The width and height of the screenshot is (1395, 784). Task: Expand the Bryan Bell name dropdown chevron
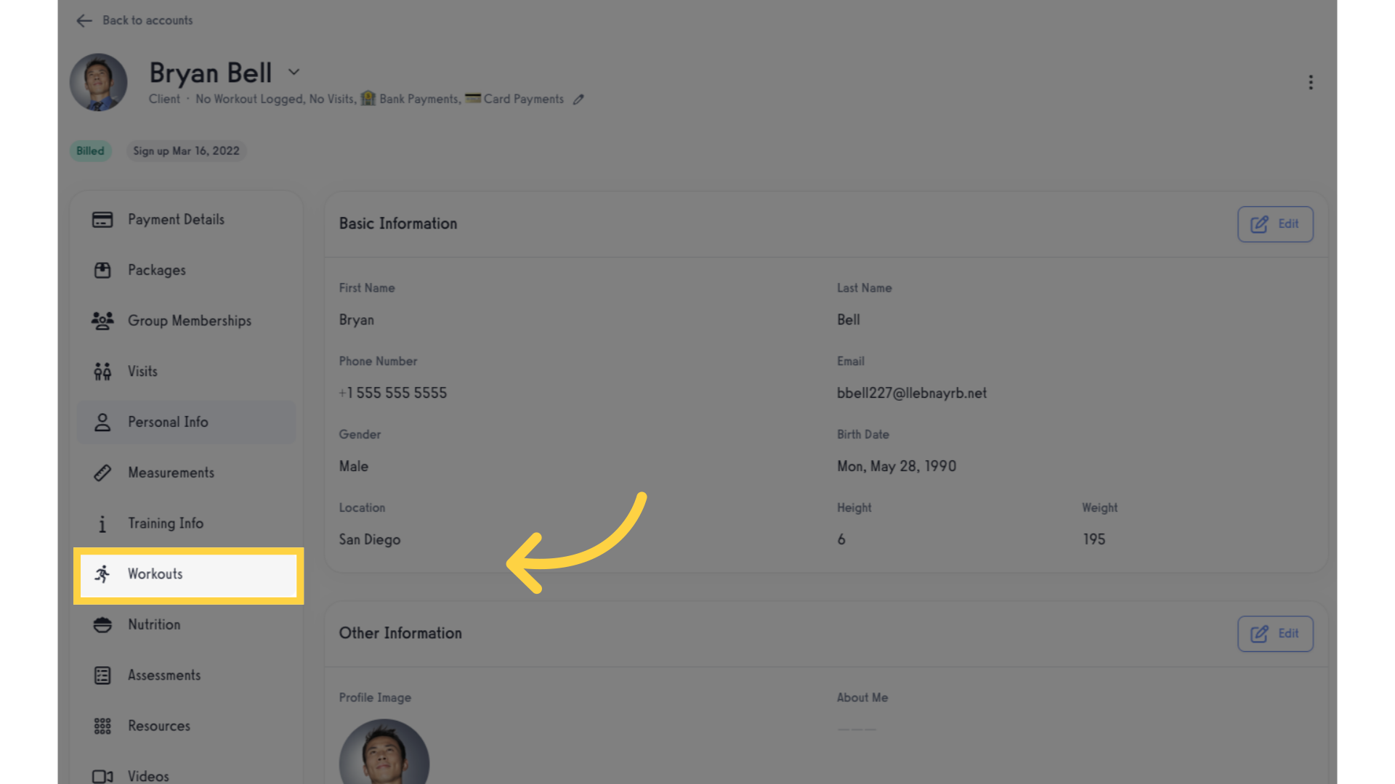(294, 72)
